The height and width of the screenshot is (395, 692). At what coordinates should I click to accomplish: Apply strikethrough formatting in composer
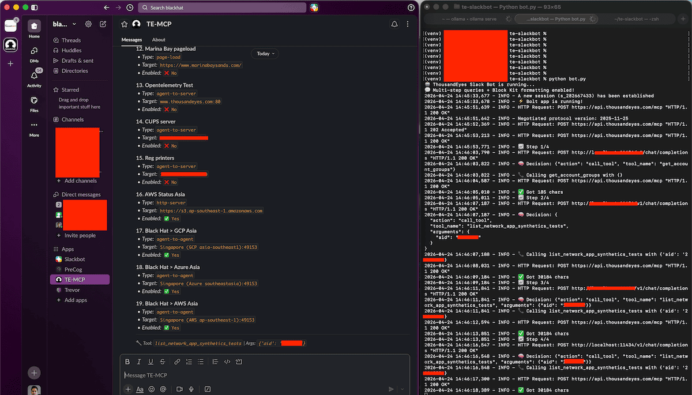tap(162, 362)
